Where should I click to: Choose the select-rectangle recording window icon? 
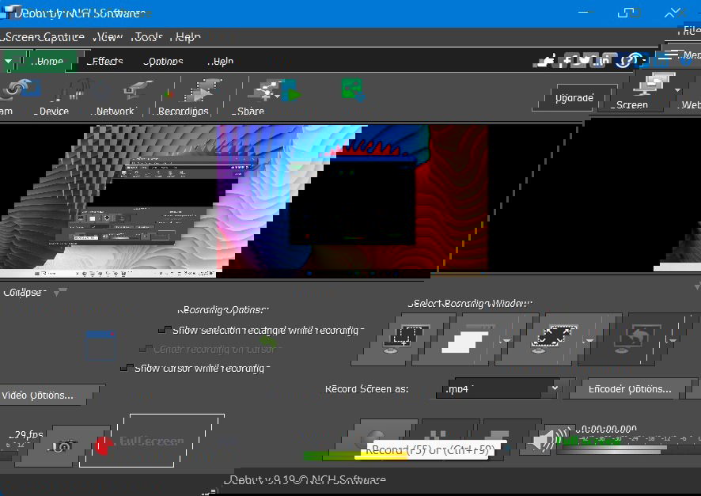(404, 339)
